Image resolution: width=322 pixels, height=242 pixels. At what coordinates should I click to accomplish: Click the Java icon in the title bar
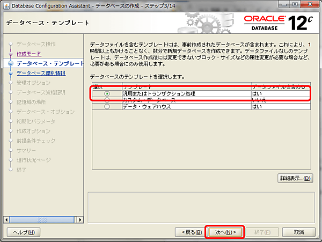click(x=6, y=6)
